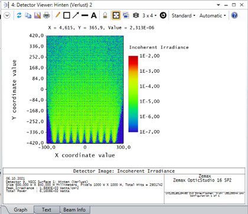Select the arrow drawing tool
This screenshot has width=248, height=214.
[76, 15]
